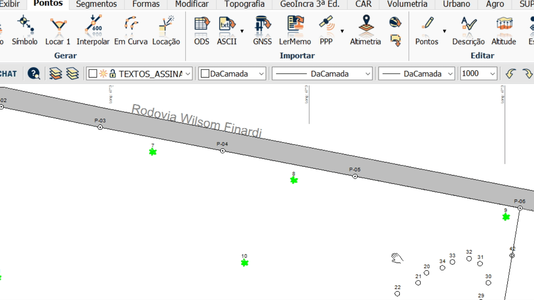534x300 pixels.
Task: Expand the TEXTOS_ASSINA layer dropdown
Action: click(188, 74)
